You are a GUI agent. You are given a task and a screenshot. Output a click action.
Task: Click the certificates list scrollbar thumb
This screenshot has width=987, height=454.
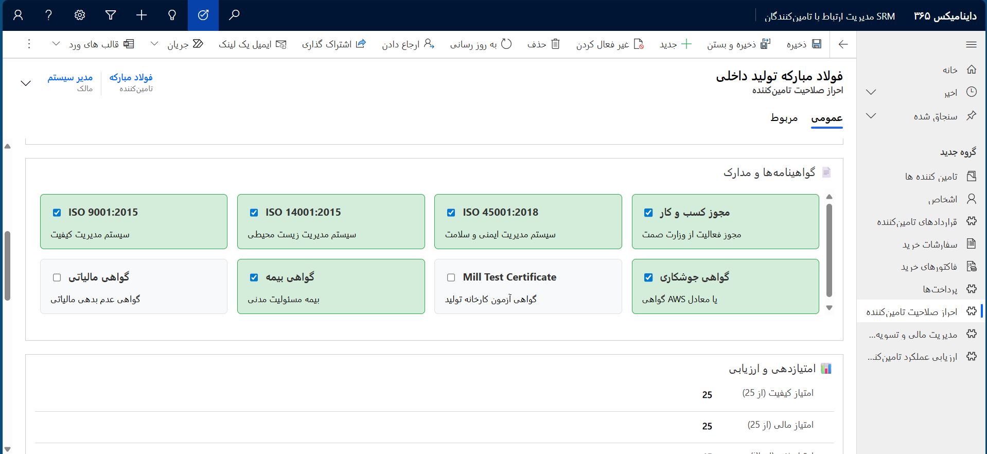click(829, 250)
